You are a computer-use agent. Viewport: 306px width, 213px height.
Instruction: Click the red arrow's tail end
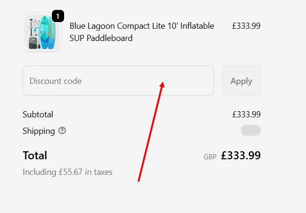139,180
